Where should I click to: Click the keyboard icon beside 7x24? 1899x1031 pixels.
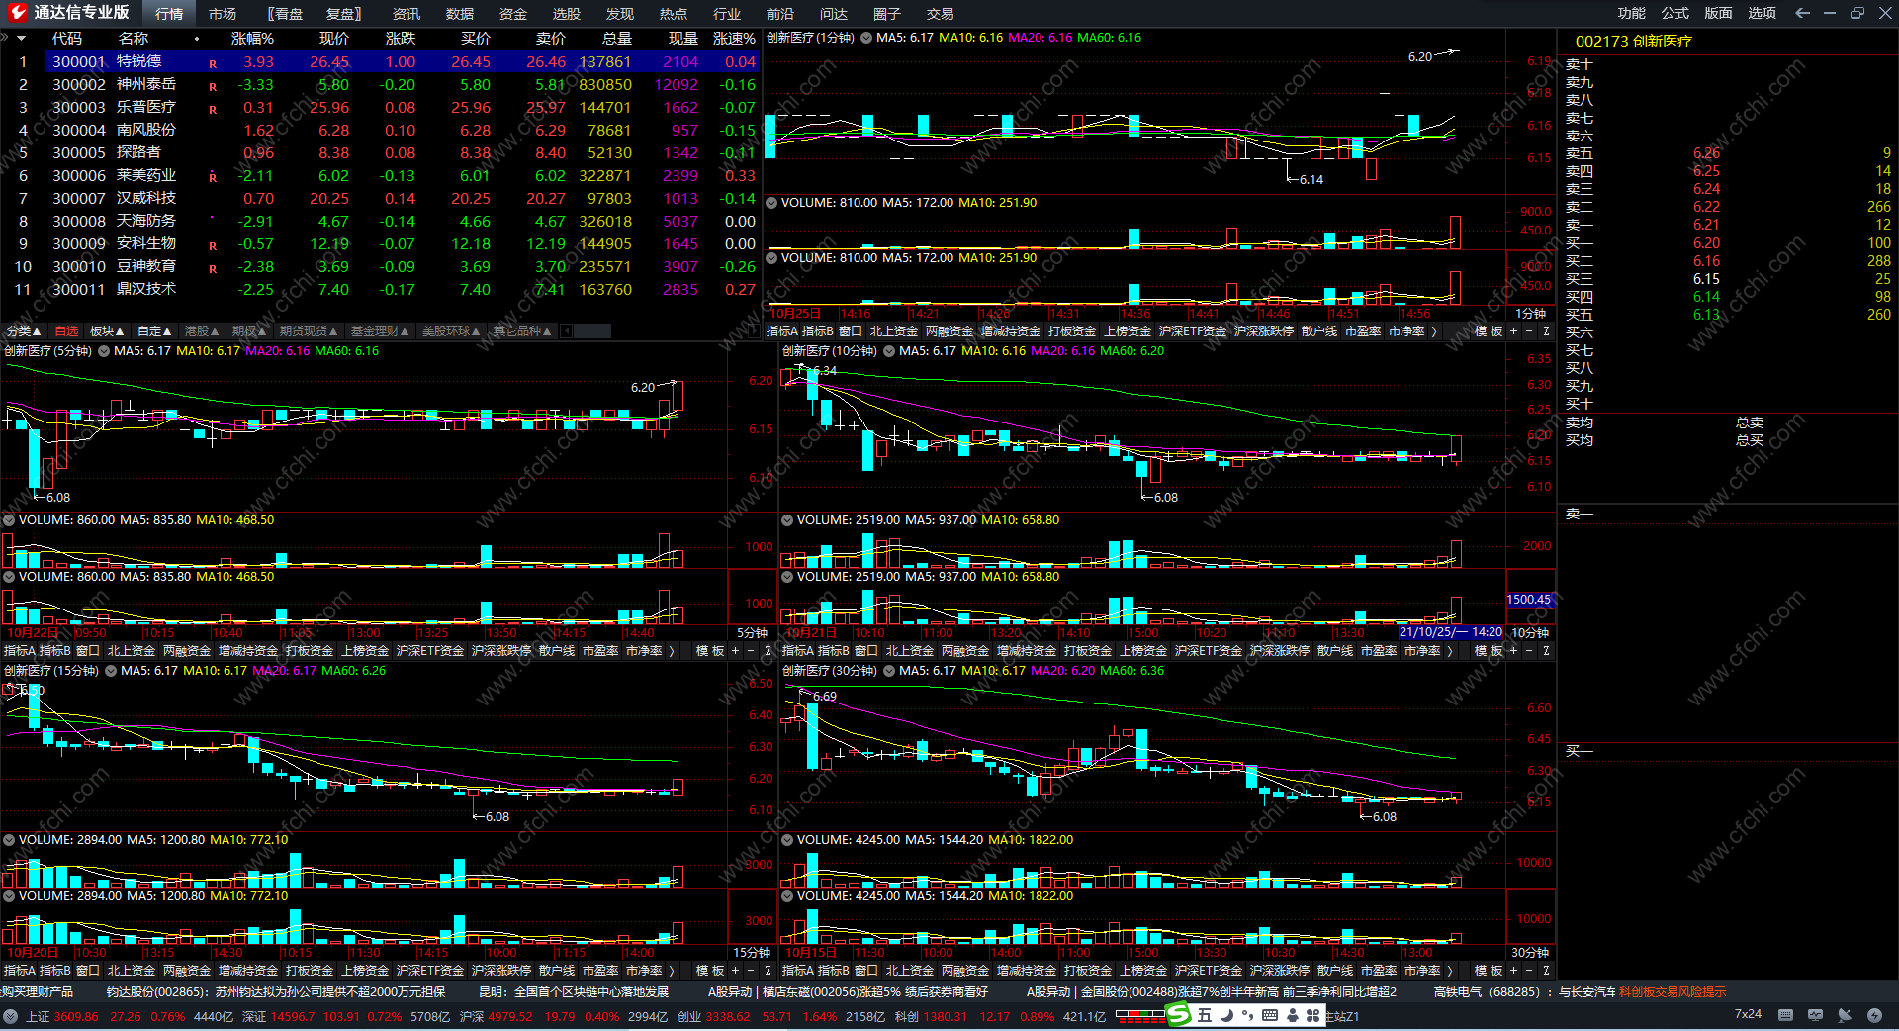[x=1785, y=1015]
